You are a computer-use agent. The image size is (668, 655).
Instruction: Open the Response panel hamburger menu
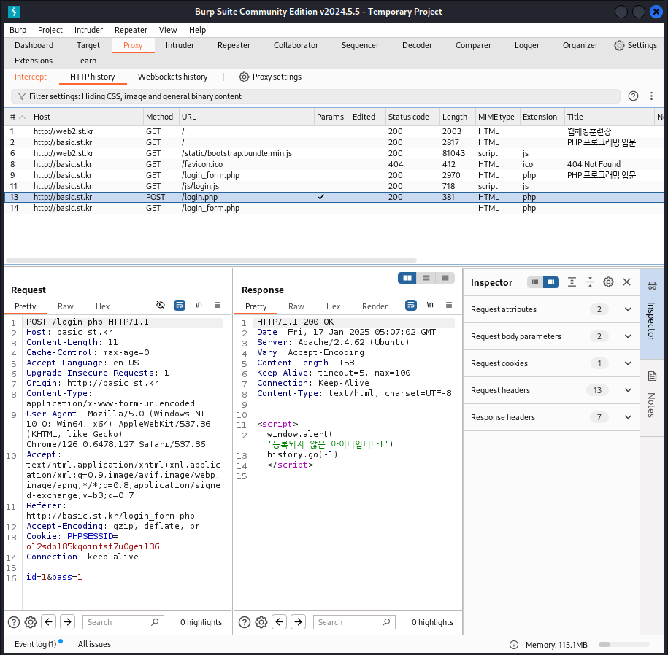click(x=449, y=305)
